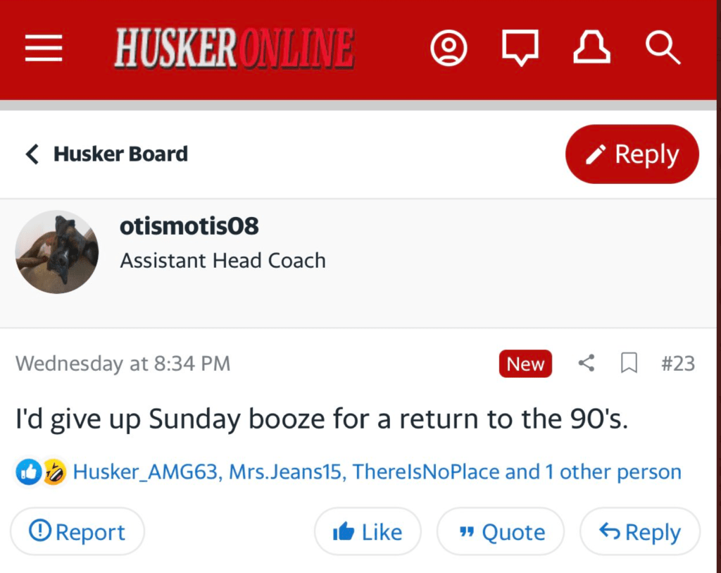The height and width of the screenshot is (573, 721).
Task: Click the Wednesday at 8:34 PM timestamp
Action: click(x=123, y=364)
